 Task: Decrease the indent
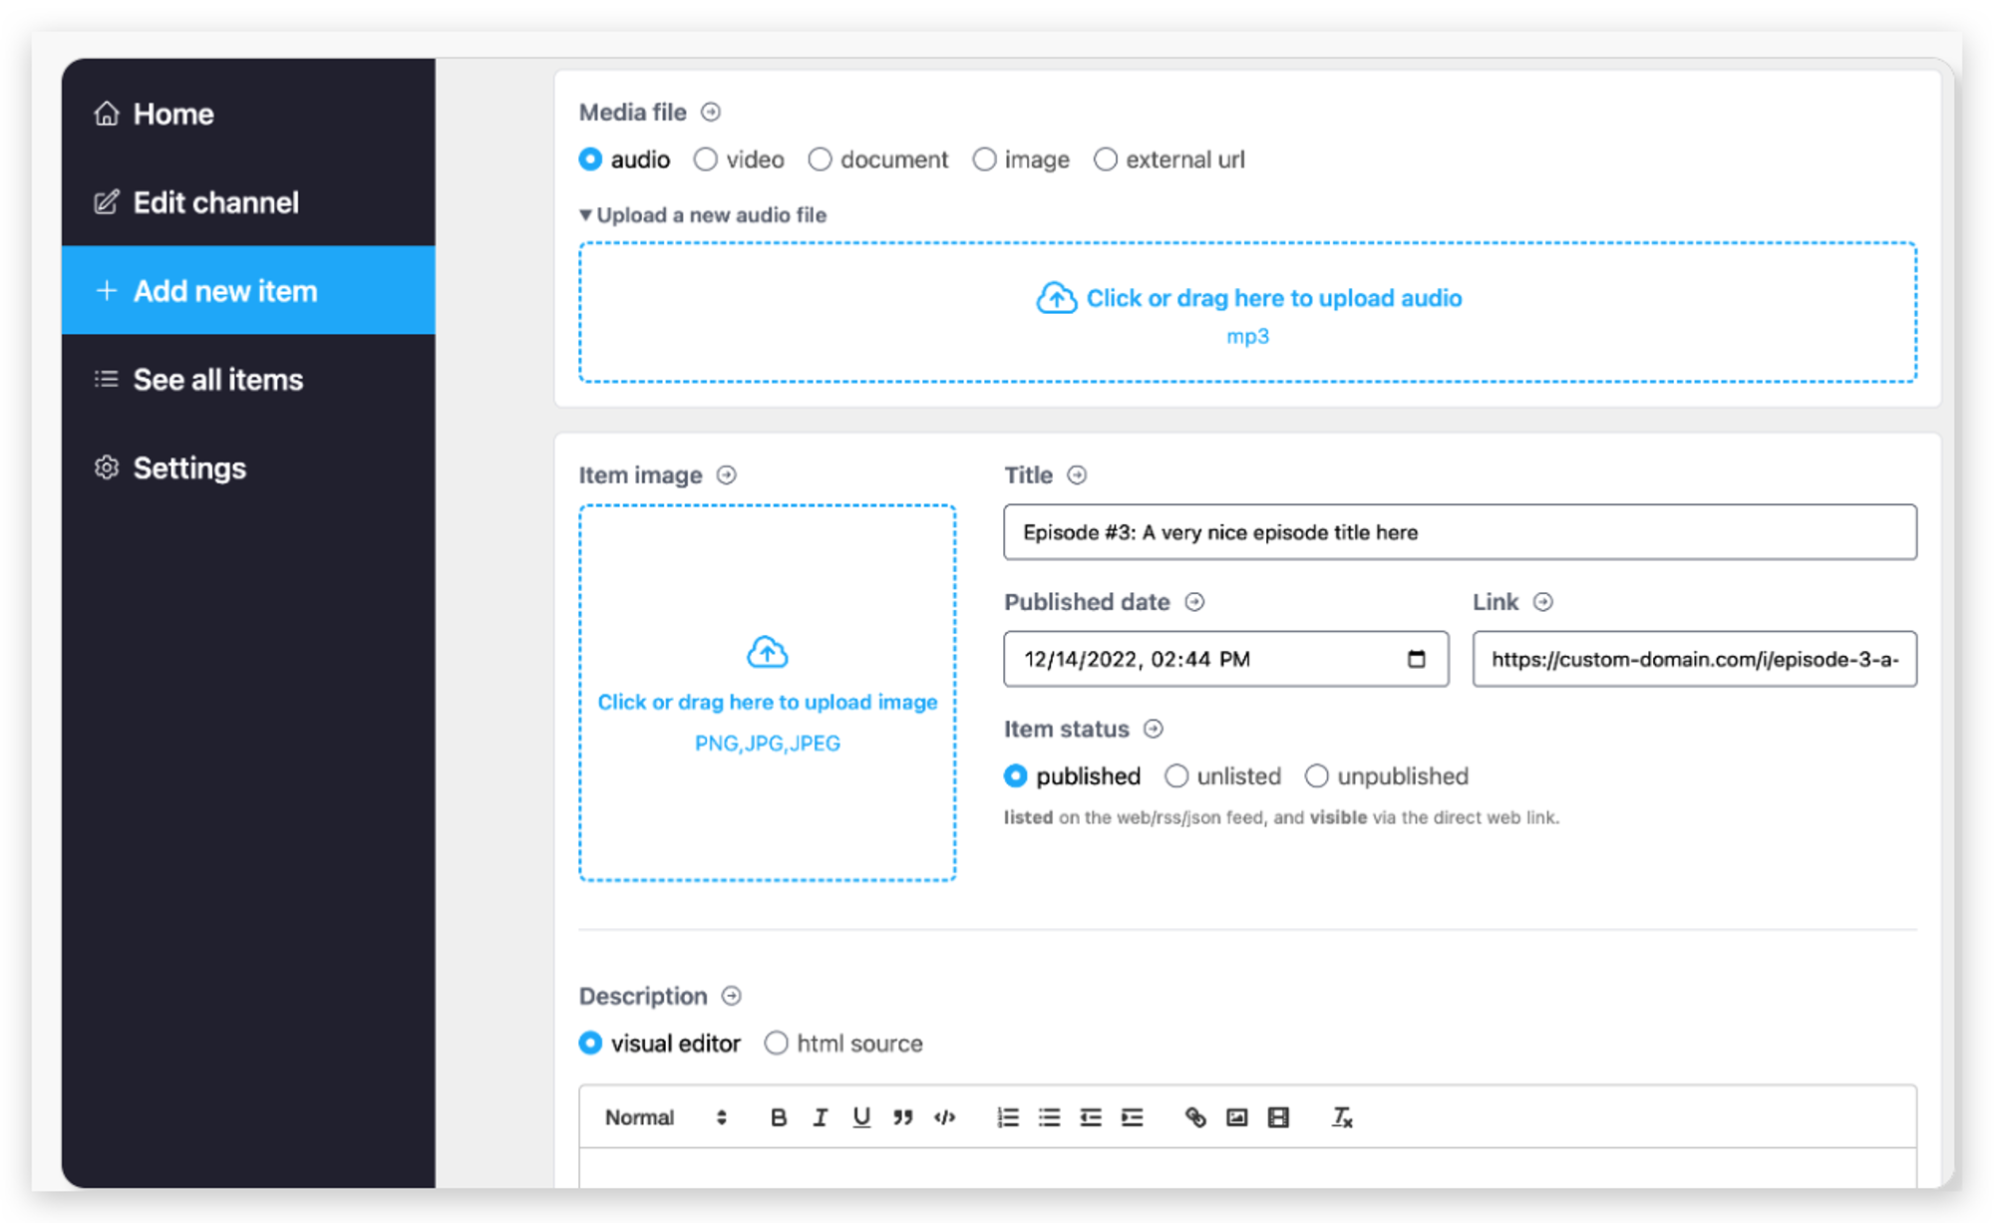(x=1091, y=1117)
